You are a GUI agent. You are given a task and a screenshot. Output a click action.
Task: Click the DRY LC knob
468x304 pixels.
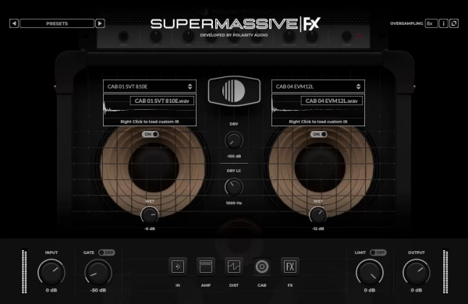[x=234, y=187]
